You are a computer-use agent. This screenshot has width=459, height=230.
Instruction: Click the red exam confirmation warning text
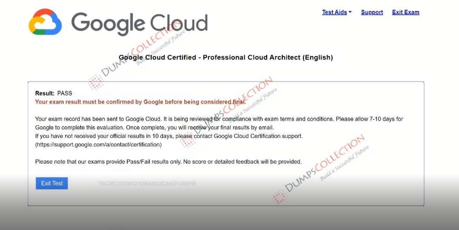click(140, 102)
